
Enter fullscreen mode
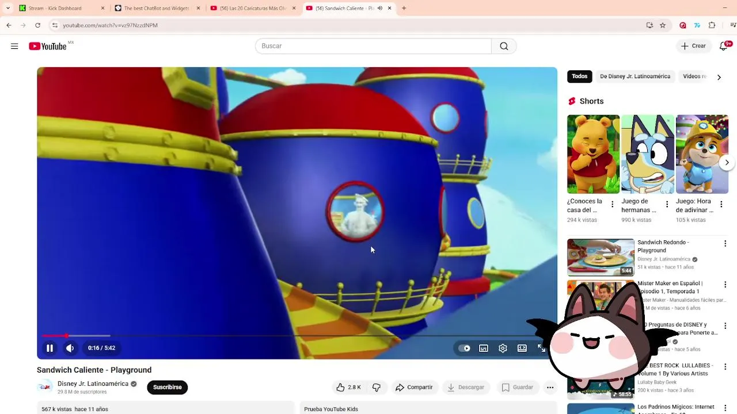click(x=541, y=348)
